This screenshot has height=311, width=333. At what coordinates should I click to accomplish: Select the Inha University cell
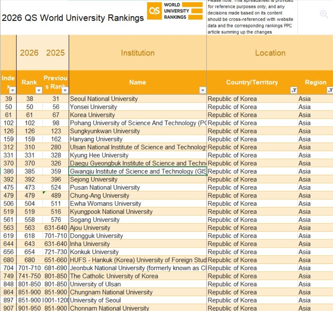(138, 244)
